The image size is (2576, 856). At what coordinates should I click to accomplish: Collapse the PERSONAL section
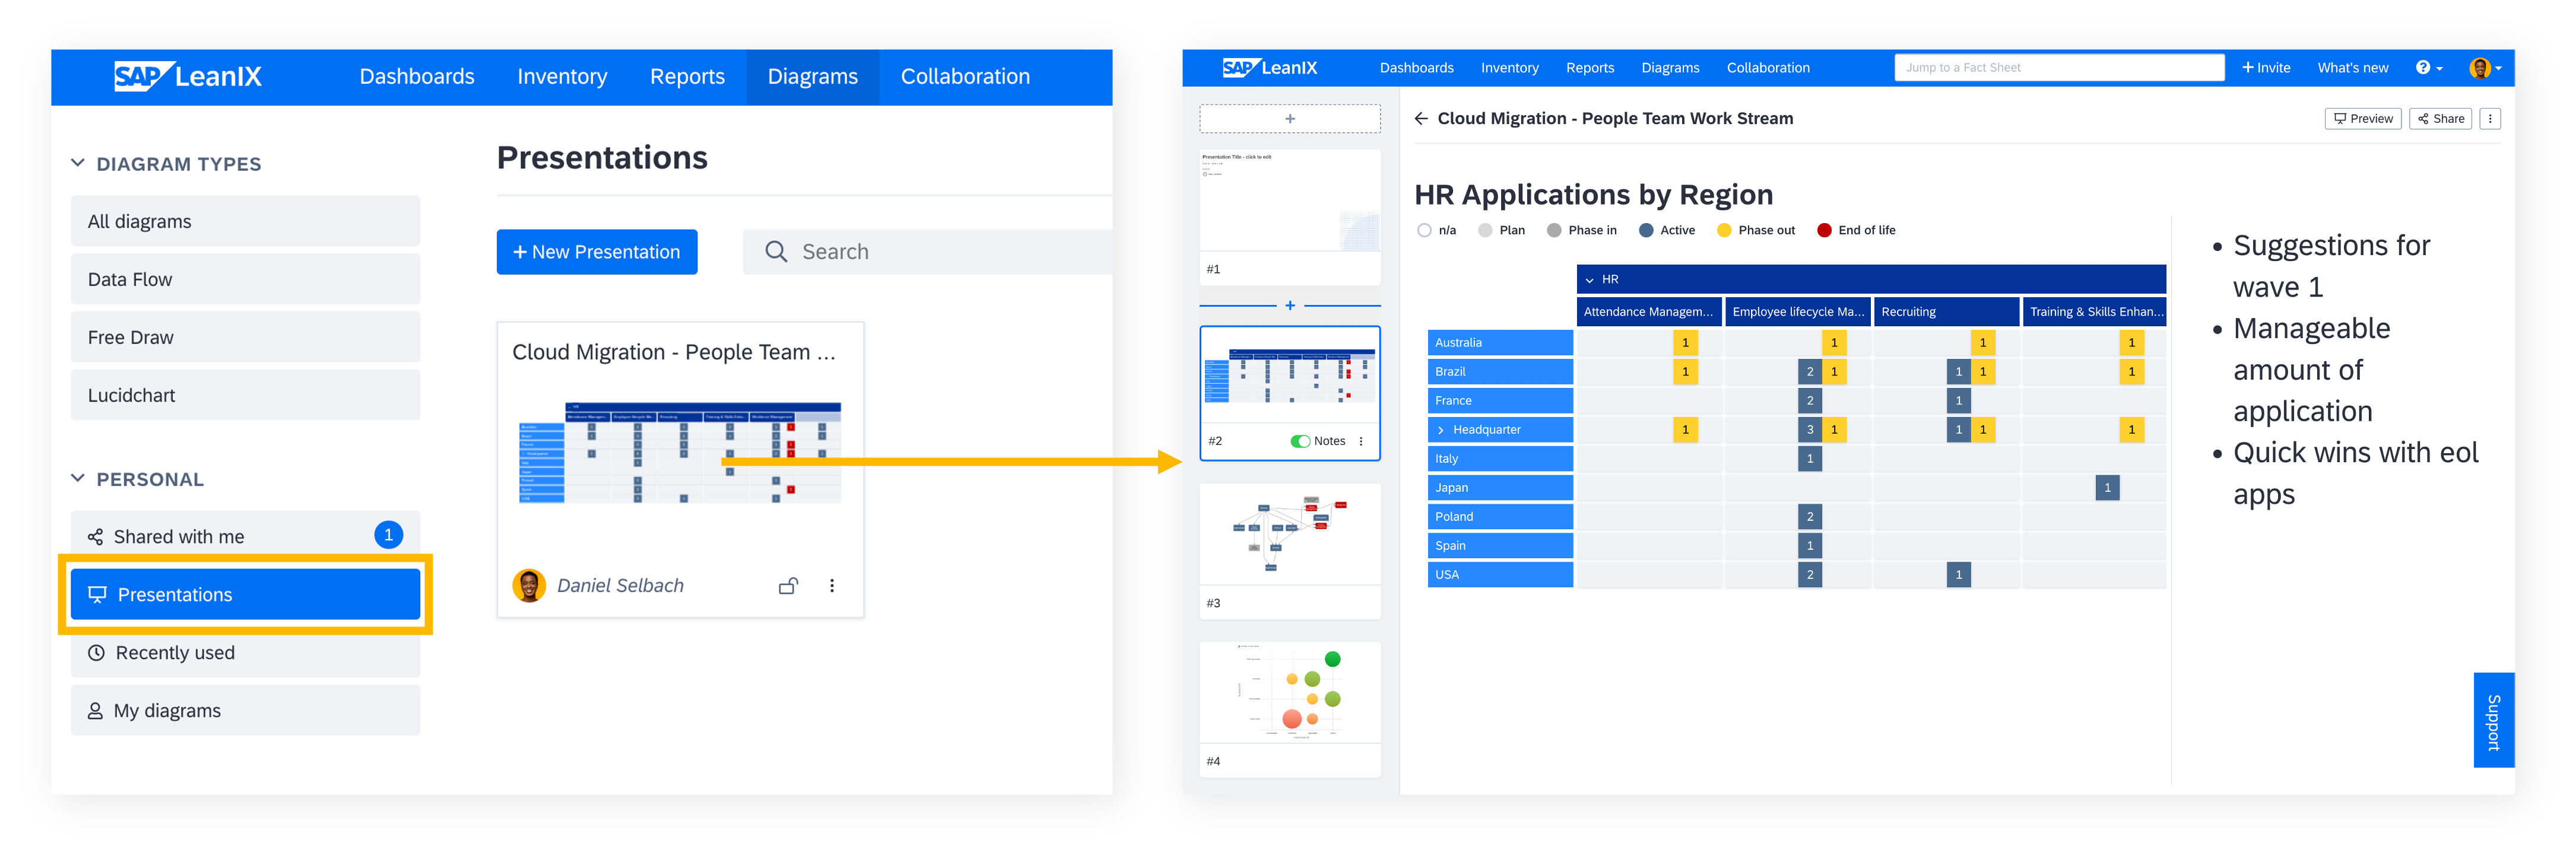coord(77,479)
